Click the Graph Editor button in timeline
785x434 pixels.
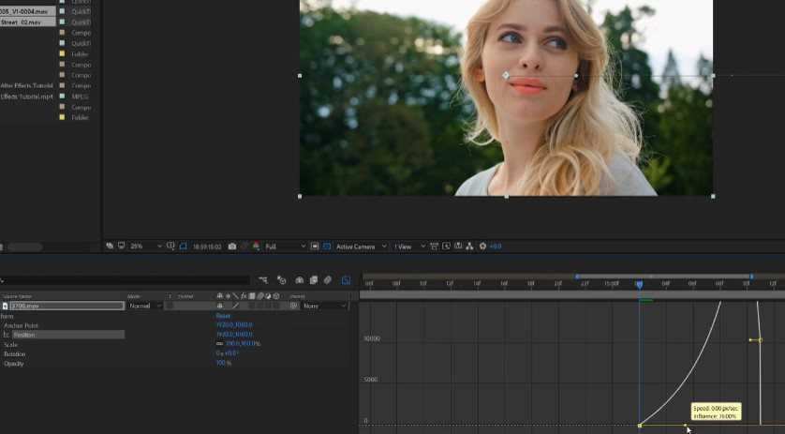[x=346, y=279]
